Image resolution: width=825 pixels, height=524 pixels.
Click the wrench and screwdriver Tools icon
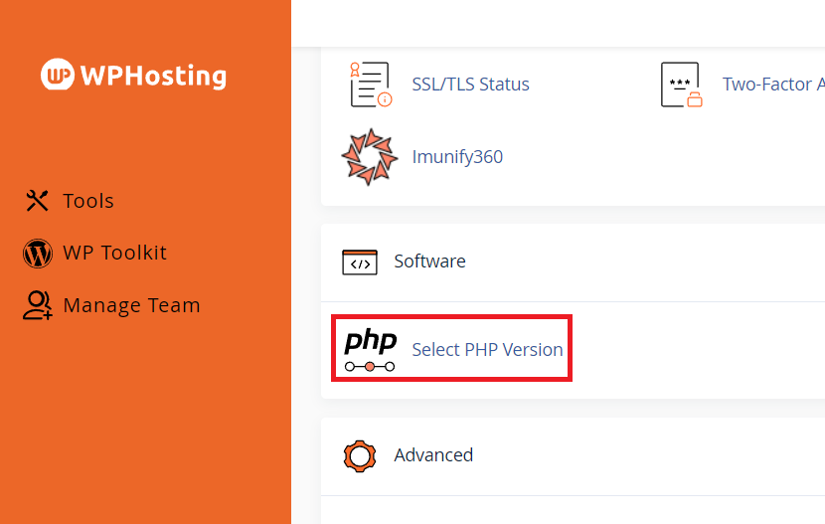point(37,201)
